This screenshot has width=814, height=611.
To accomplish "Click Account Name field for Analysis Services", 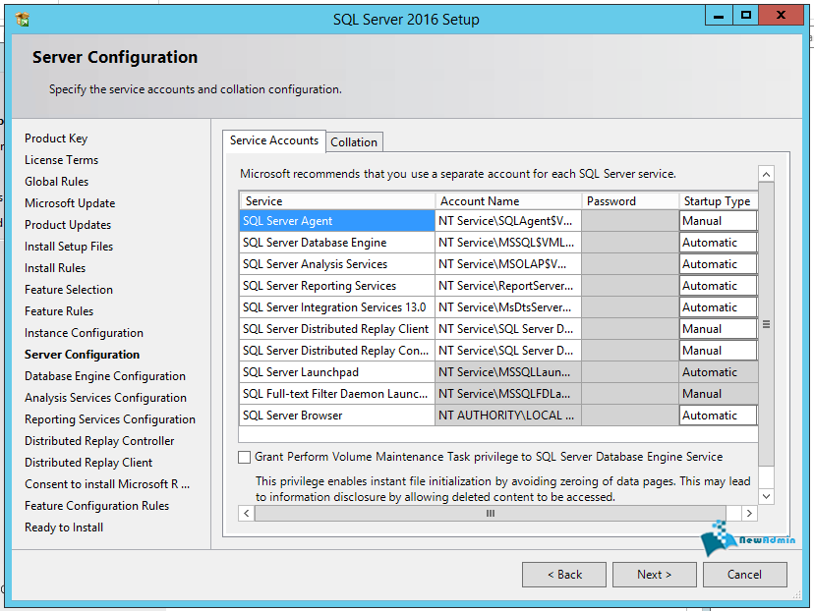I will 508,264.
